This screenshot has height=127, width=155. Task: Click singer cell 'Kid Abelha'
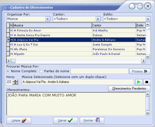[x=114, y=31]
